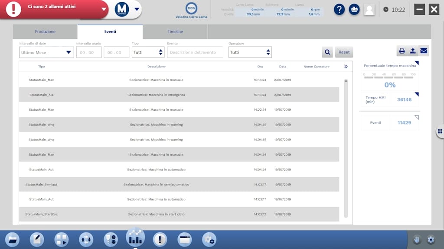This screenshot has width=444, height=249.
Task: Click the Reset button
Action: (x=344, y=52)
